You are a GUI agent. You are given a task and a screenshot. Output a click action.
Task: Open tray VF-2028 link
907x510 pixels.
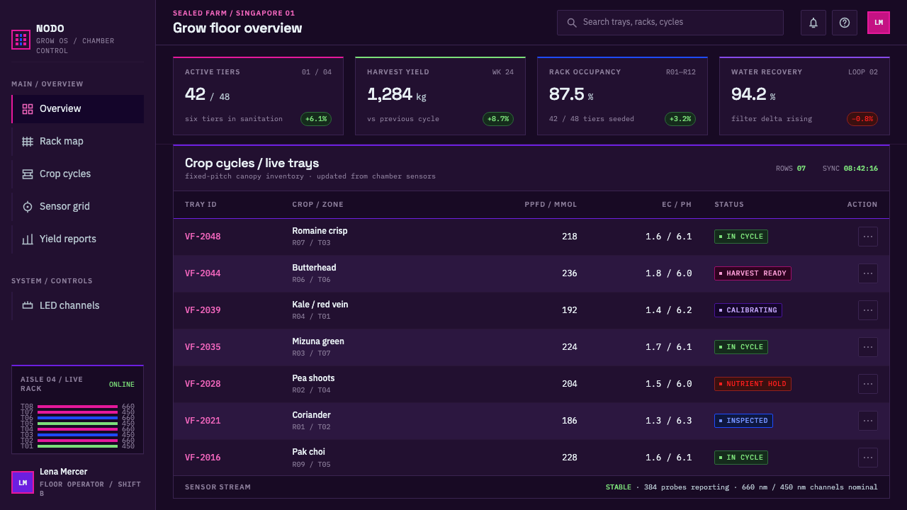pos(203,384)
